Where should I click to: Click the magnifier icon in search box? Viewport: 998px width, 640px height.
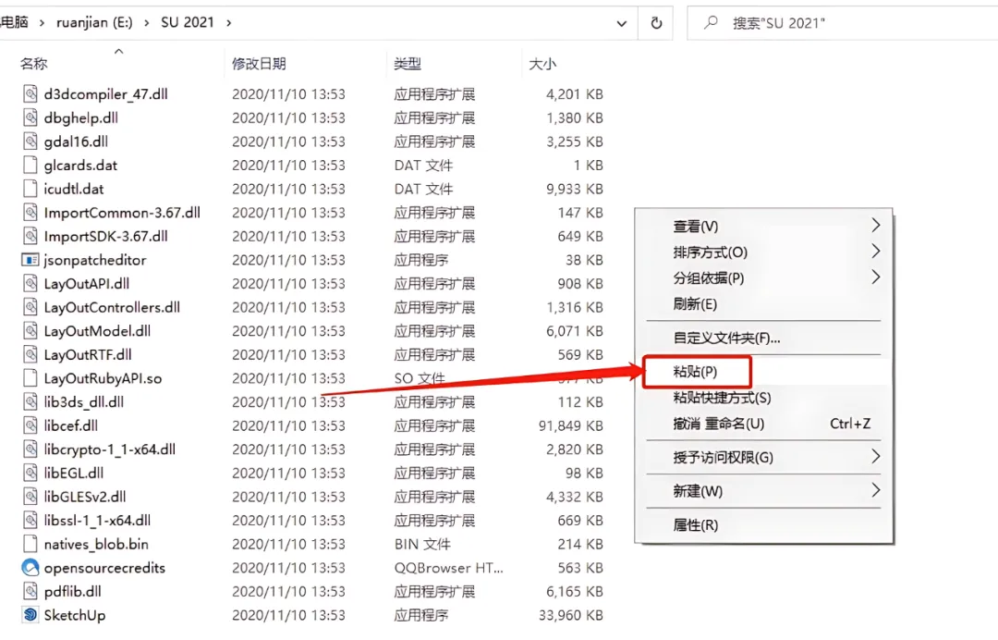tap(711, 23)
